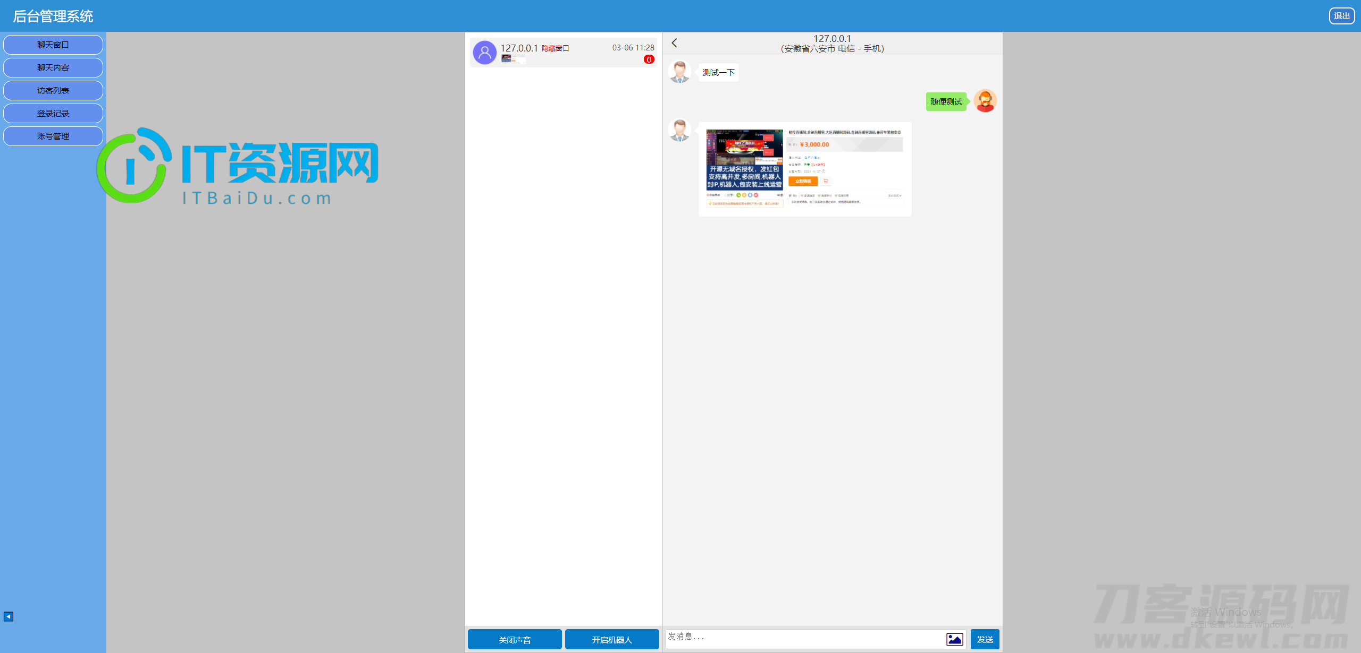This screenshot has height=653, width=1361.
Task: Go back using the chat header arrow
Action: (675, 43)
